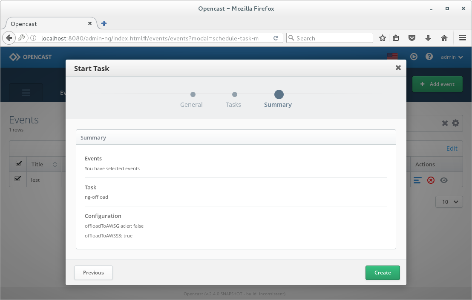Screen dimensions: 472x300
Task: Click the ng-offload task text
Action: [96, 197]
